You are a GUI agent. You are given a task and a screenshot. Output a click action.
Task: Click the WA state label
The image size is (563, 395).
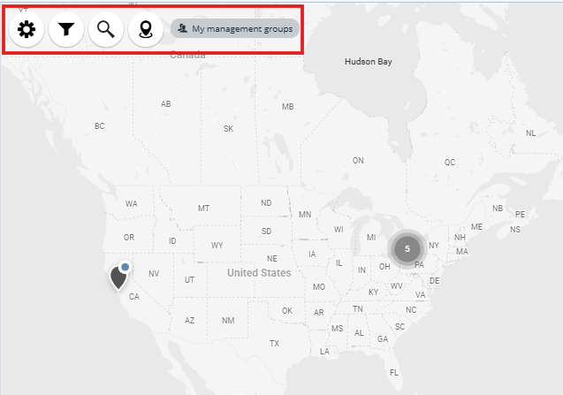(131, 204)
